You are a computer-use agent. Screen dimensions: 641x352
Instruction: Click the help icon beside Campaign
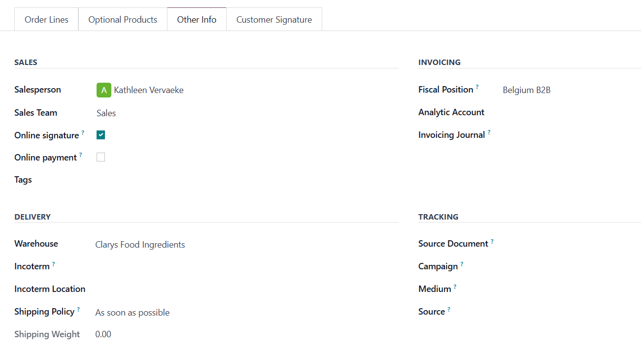click(x=462, y=264)
